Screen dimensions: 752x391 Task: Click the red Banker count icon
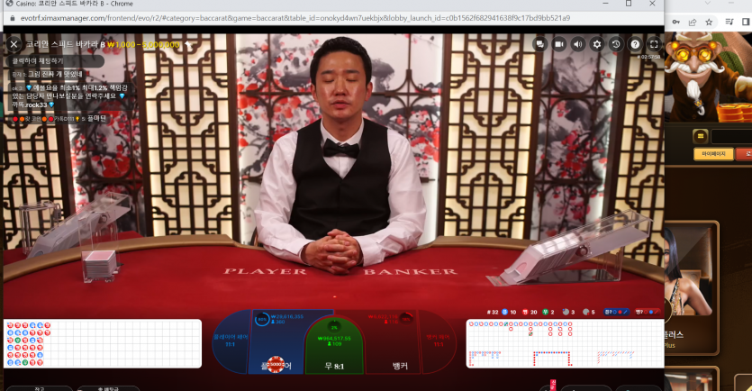tap(525, 312)
